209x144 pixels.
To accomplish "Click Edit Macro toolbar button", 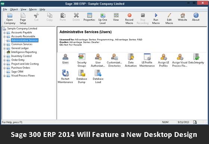I will click(x=169, y=19).
